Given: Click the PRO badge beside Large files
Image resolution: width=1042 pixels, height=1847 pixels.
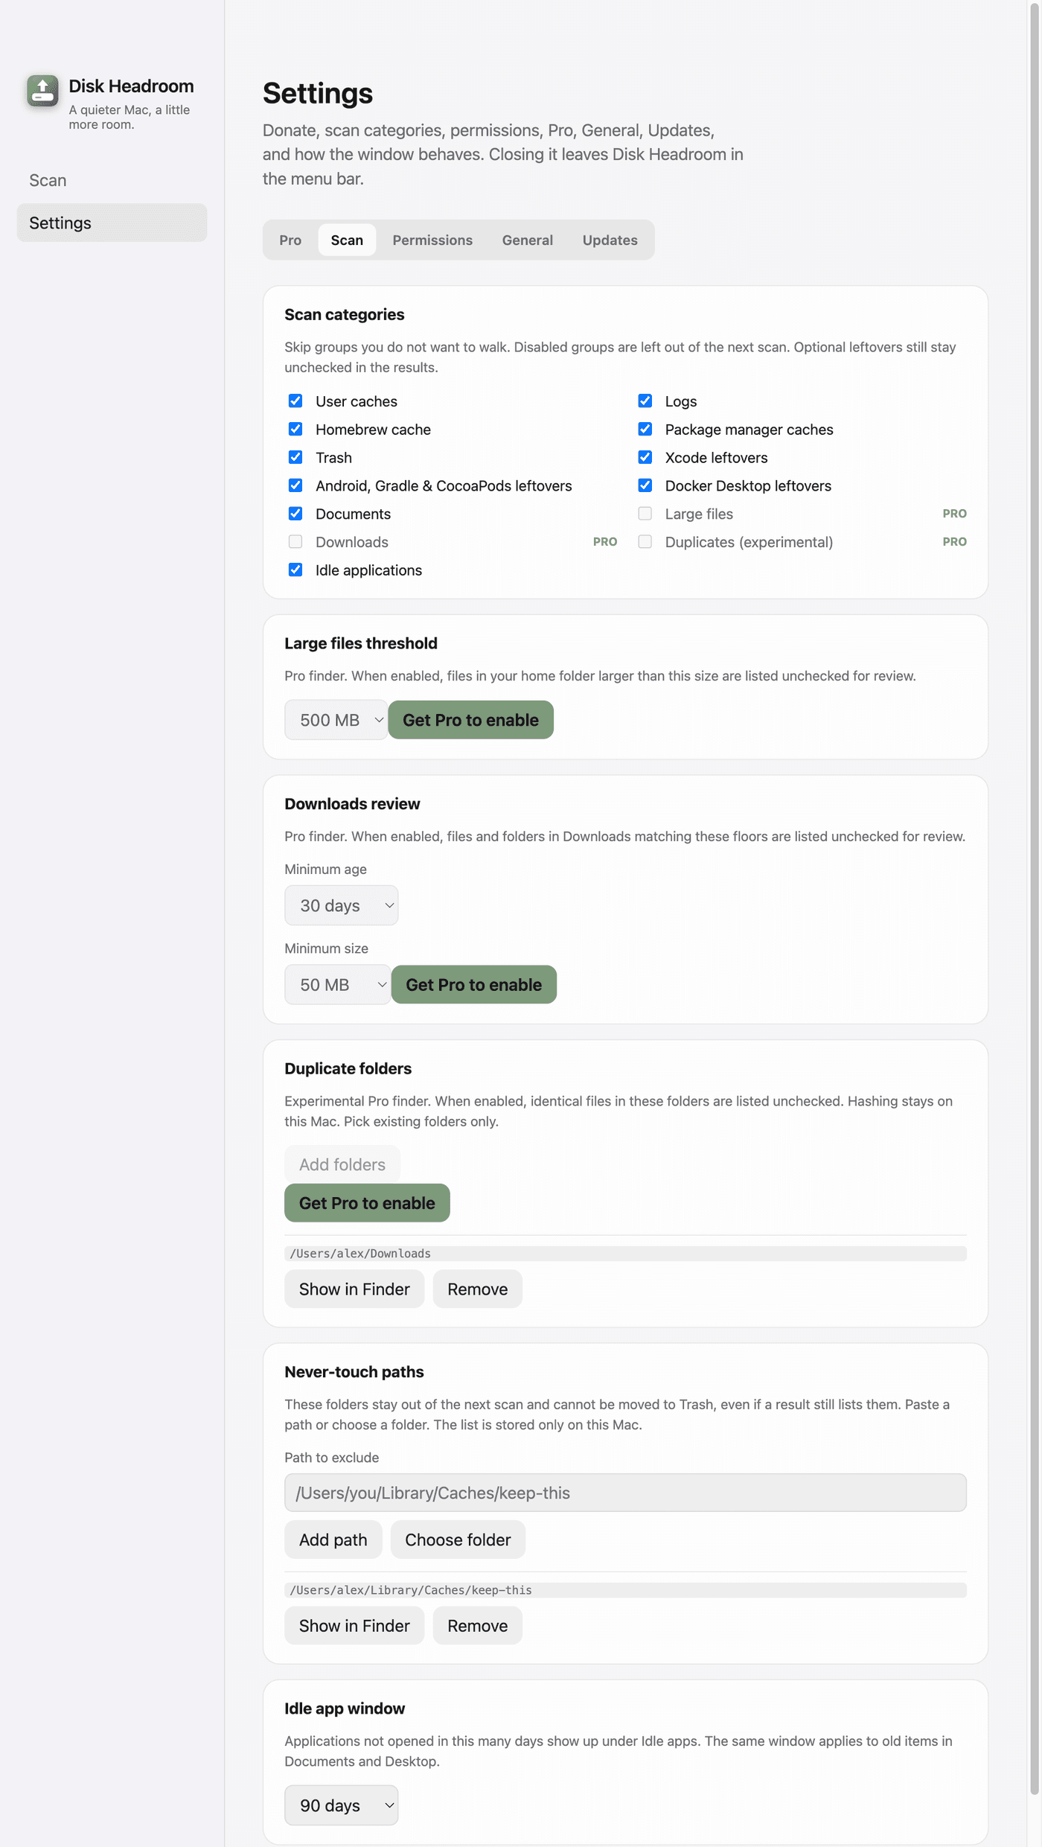Looking at the screenshot, I should pos(954,514).
